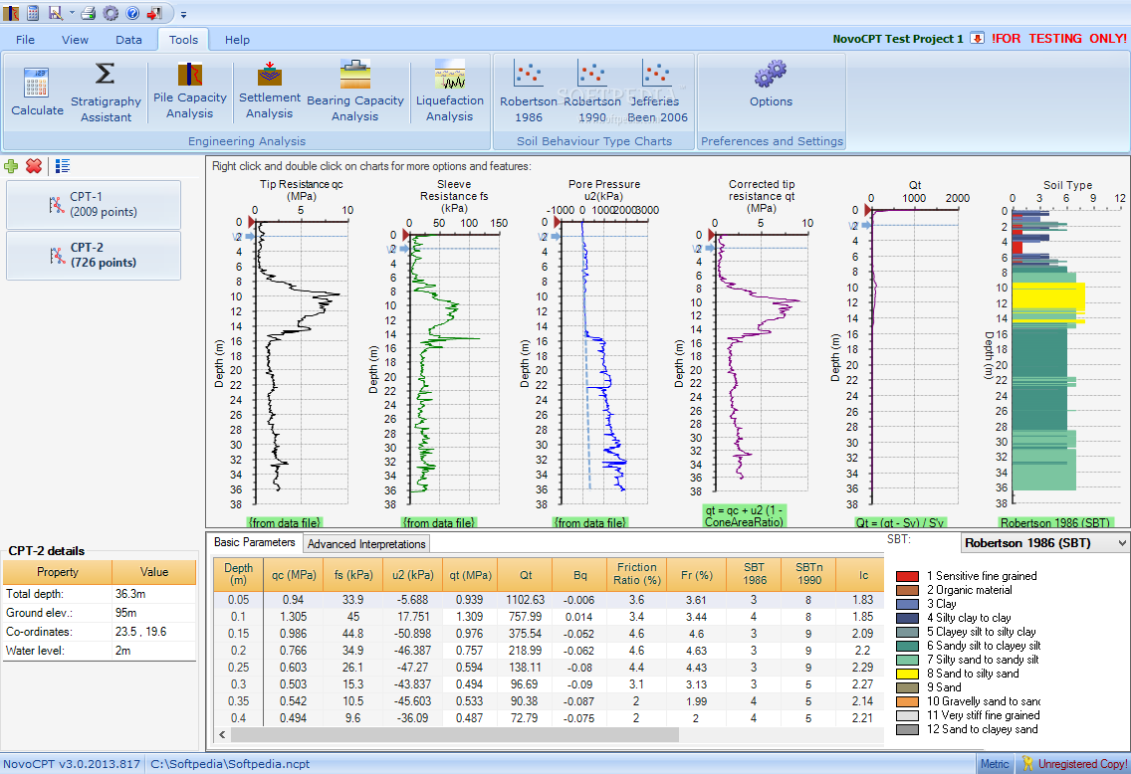The height and width of the screenshot is (774, 1131).
Task: Open the SBT Robertson 1986 dropdown
Action: tap(1045, 542)
